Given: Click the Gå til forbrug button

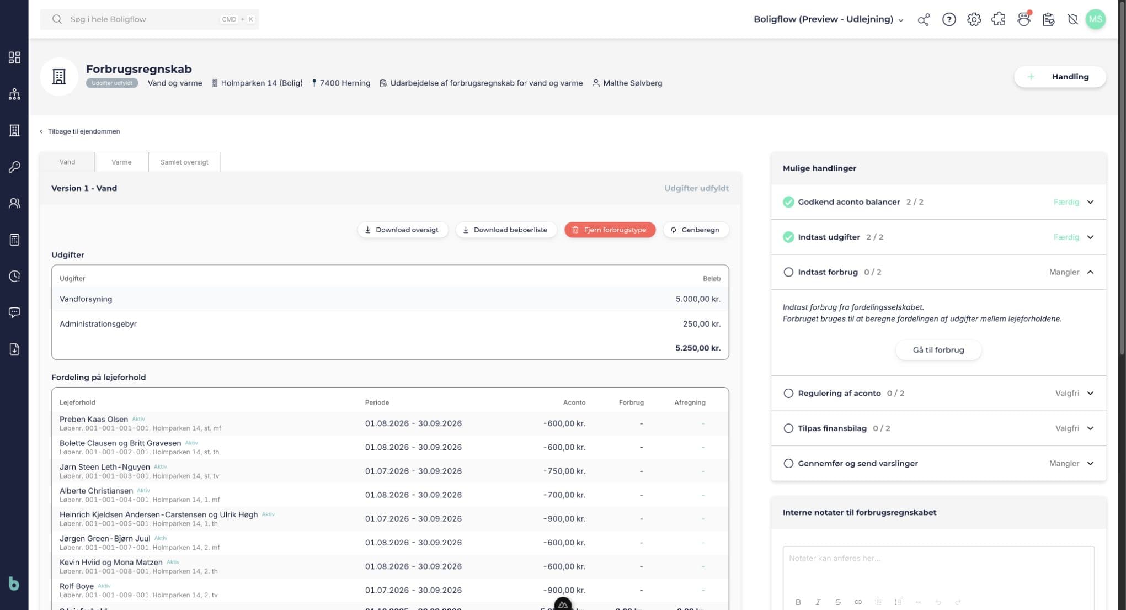Looking at the screenshot, I should [938, 350].
